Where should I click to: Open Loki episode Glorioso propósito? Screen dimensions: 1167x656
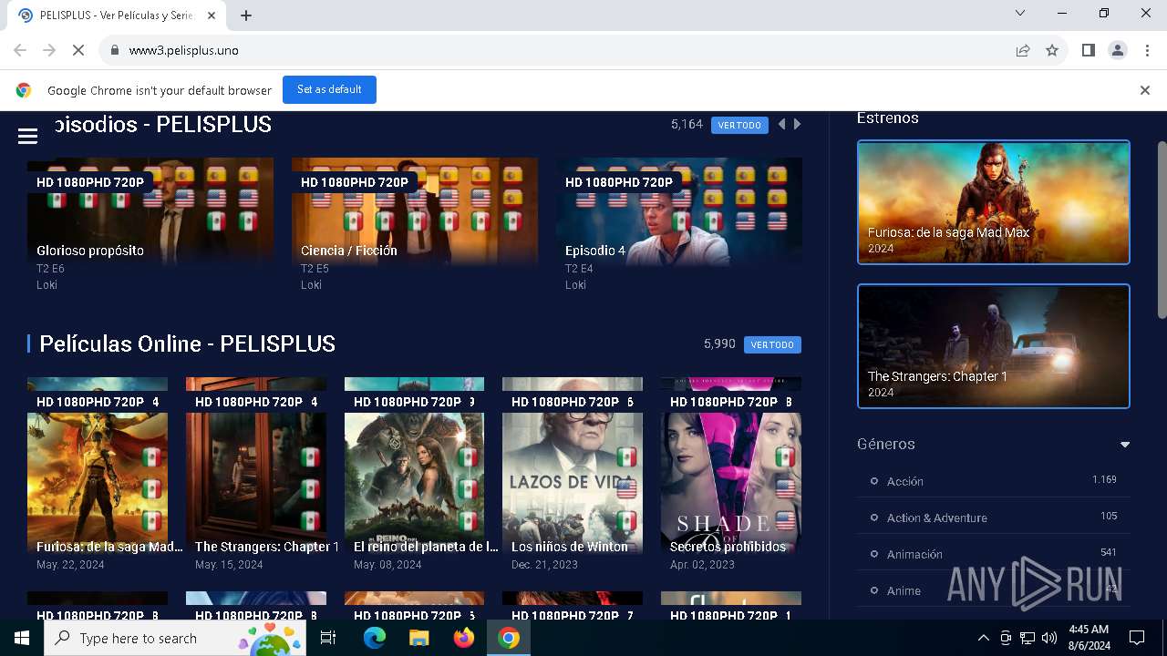(x=150, y=211)
